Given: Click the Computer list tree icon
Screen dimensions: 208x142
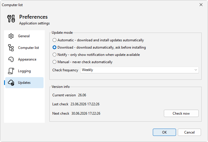Looking at the screenshot, I should (11, 48).
